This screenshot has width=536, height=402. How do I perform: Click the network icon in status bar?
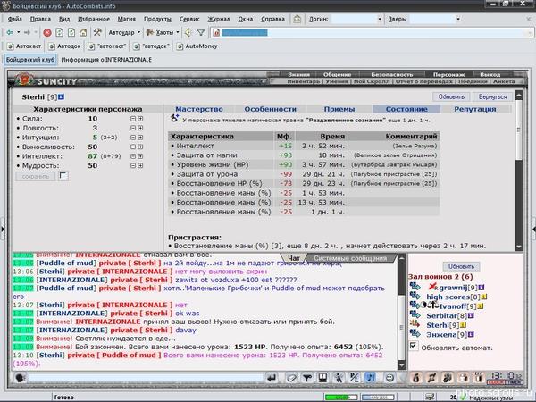click(430, 397)
